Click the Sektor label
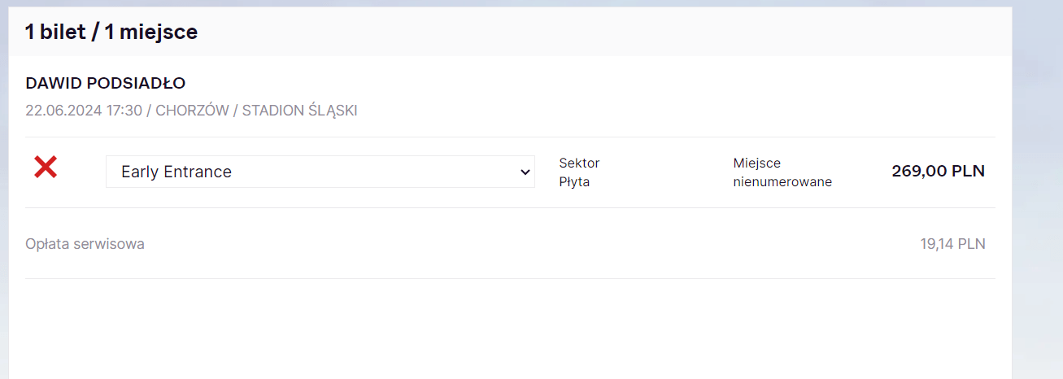1063x379 pixels. 579,163
